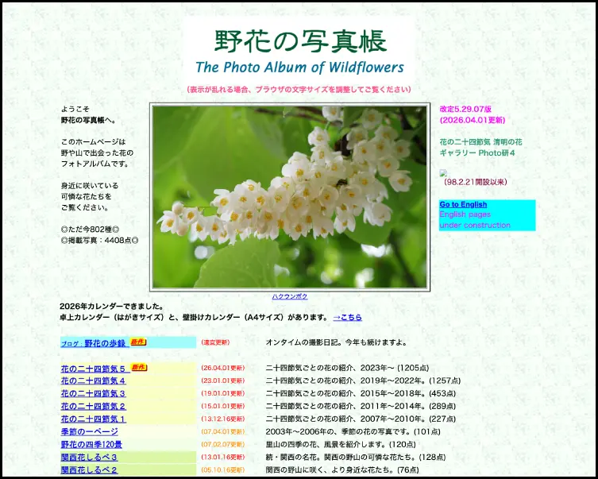Click the ようこそ 野花の写真帳へ greeting

[x=88, y=115]
